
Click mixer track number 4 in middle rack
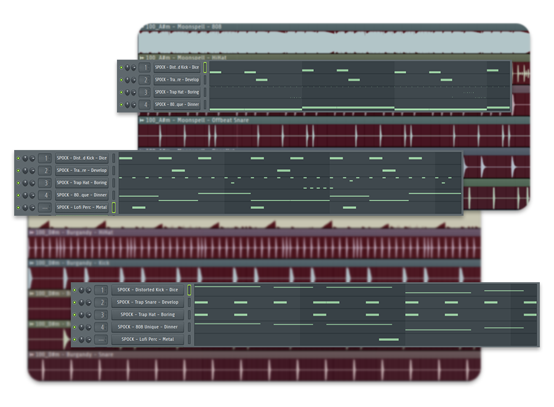point(44,196)
